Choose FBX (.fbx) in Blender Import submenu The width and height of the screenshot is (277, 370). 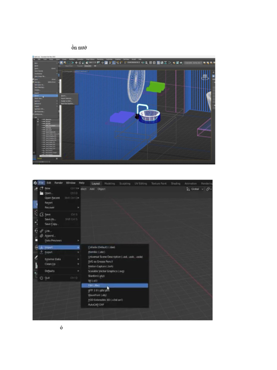point(115,285)
